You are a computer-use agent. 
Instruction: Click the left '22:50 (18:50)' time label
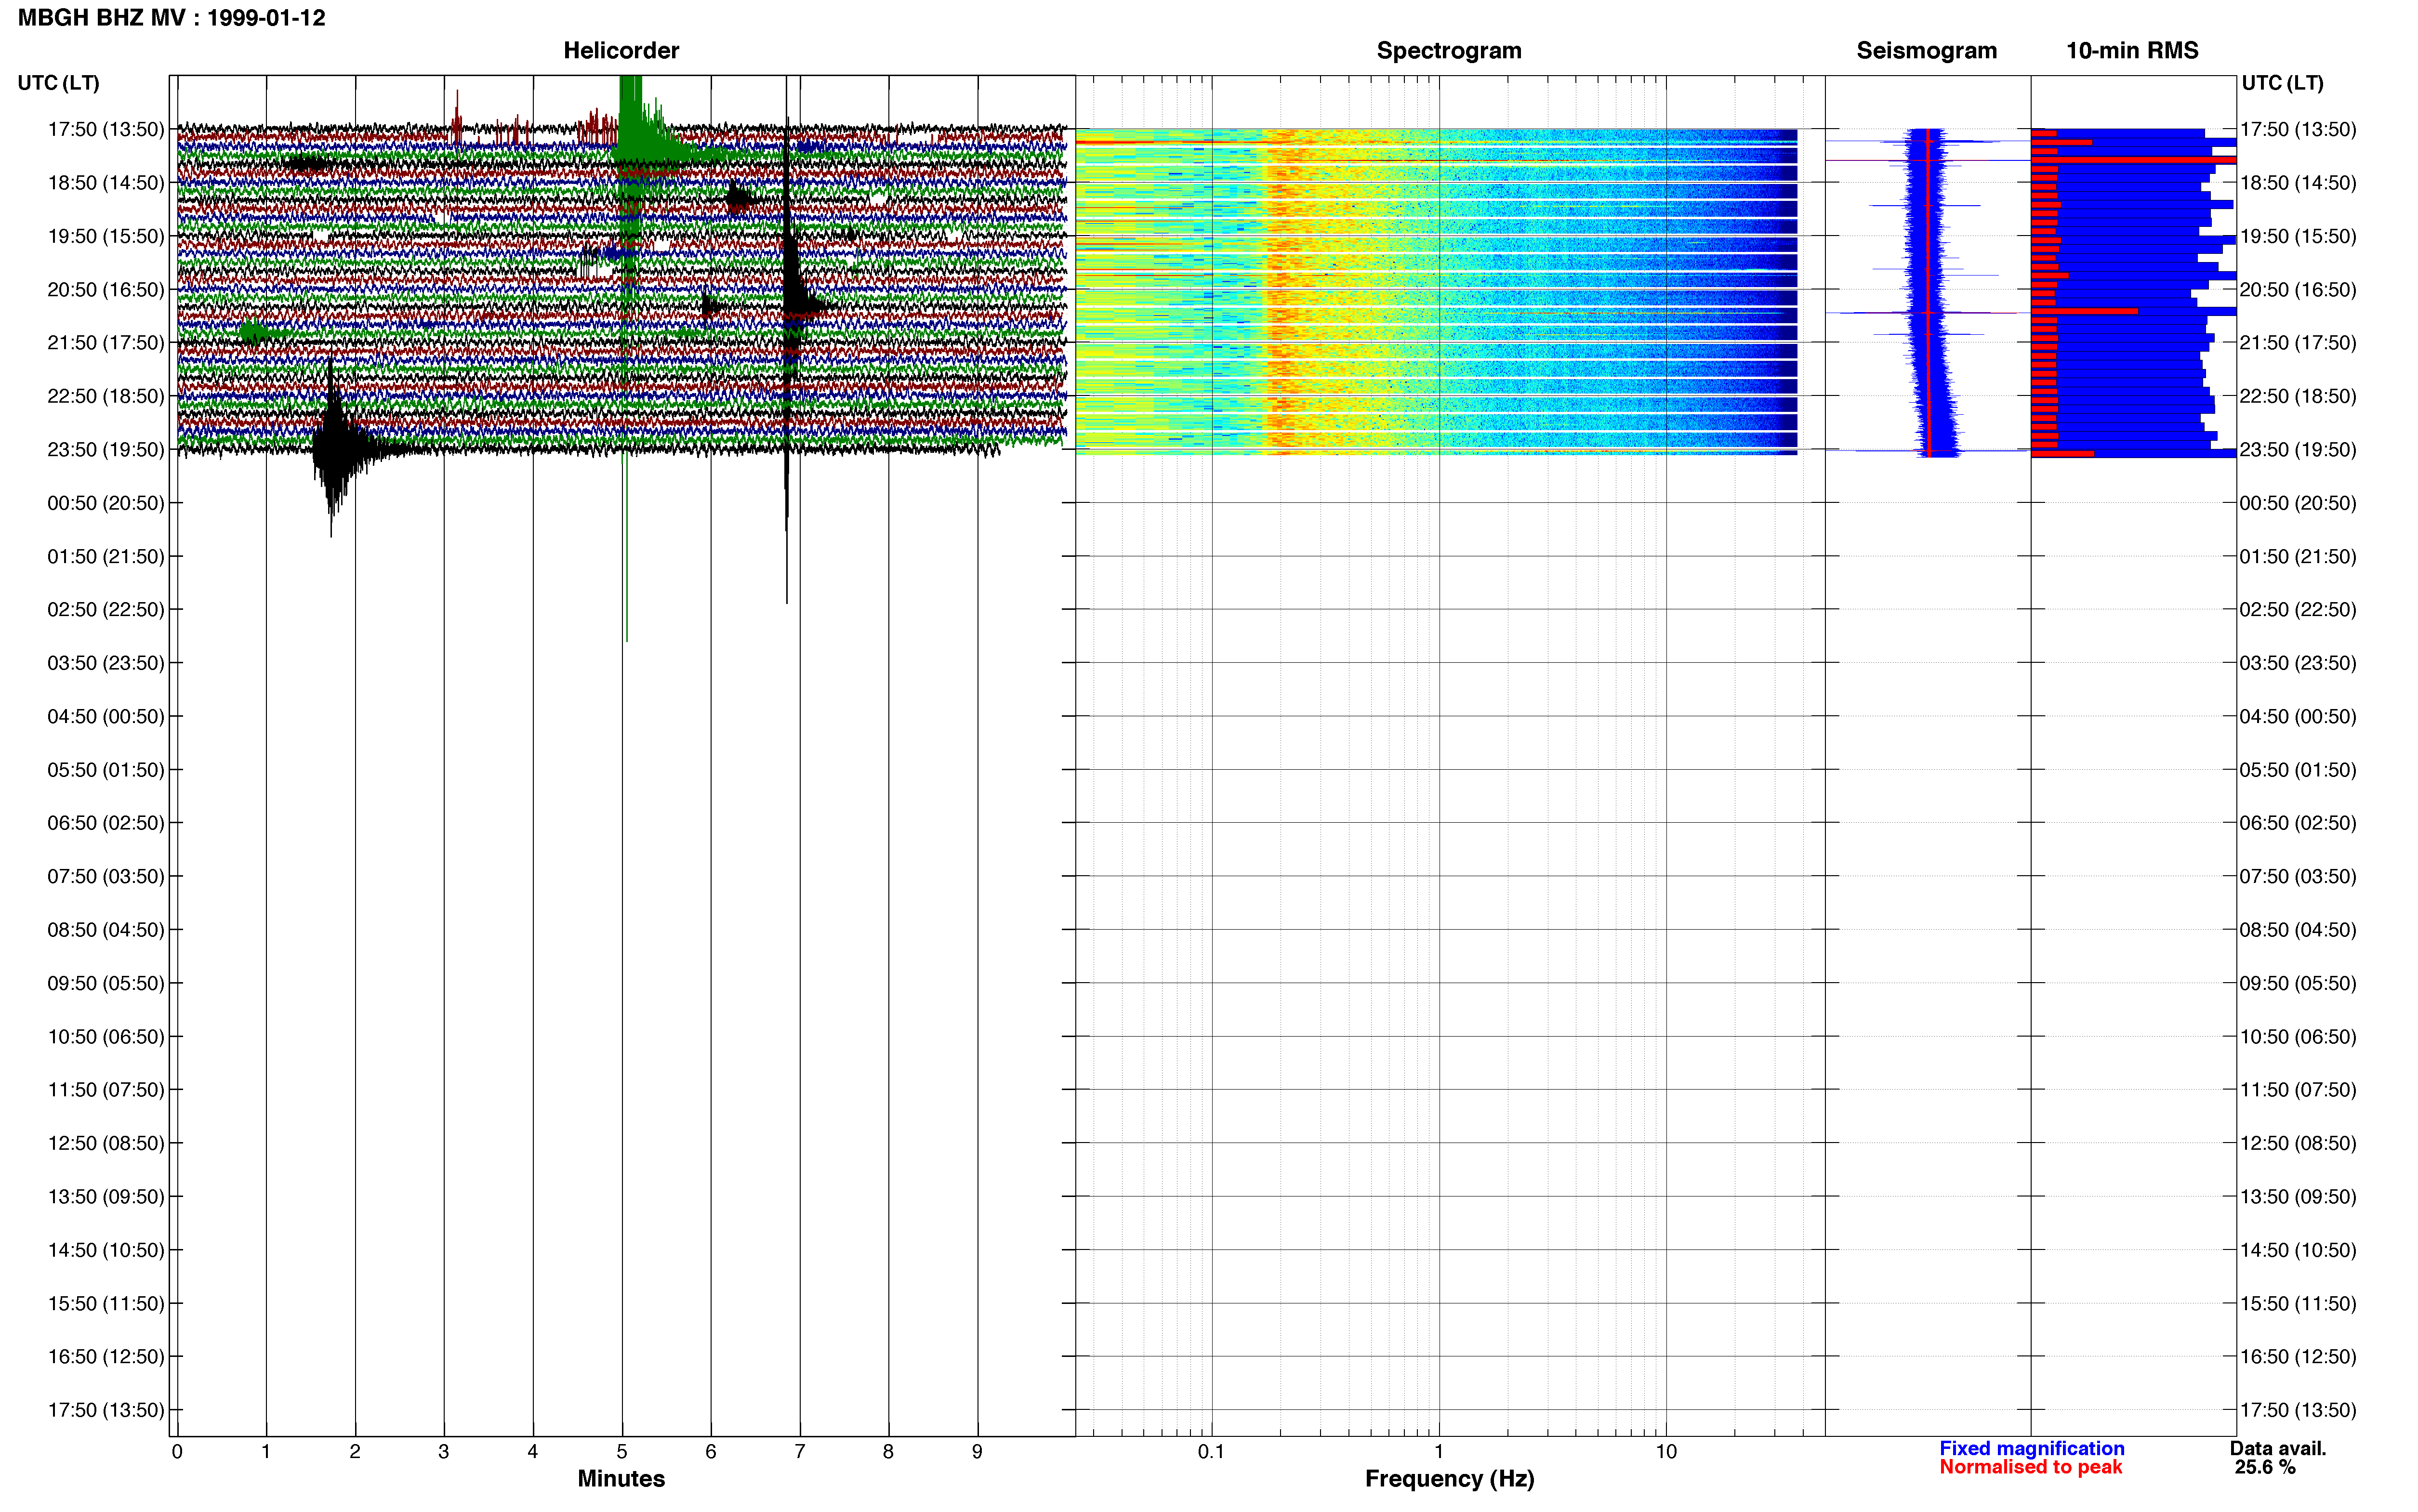(x=106, y=396)
